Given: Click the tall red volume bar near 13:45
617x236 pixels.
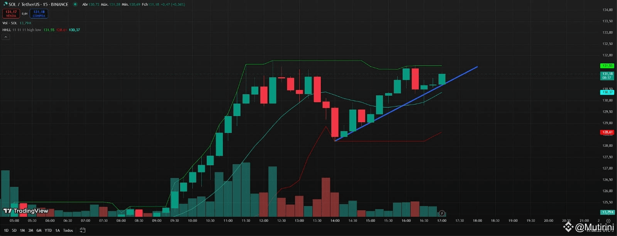Looking at the screenshot, I should tap(326, 197).
